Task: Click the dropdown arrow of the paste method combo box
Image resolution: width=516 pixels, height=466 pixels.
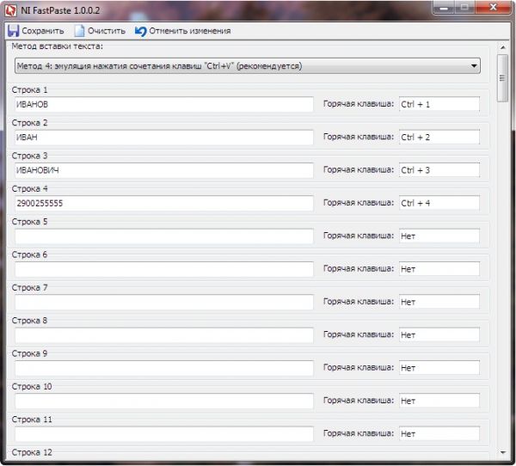Action: [x=474, y=66]
